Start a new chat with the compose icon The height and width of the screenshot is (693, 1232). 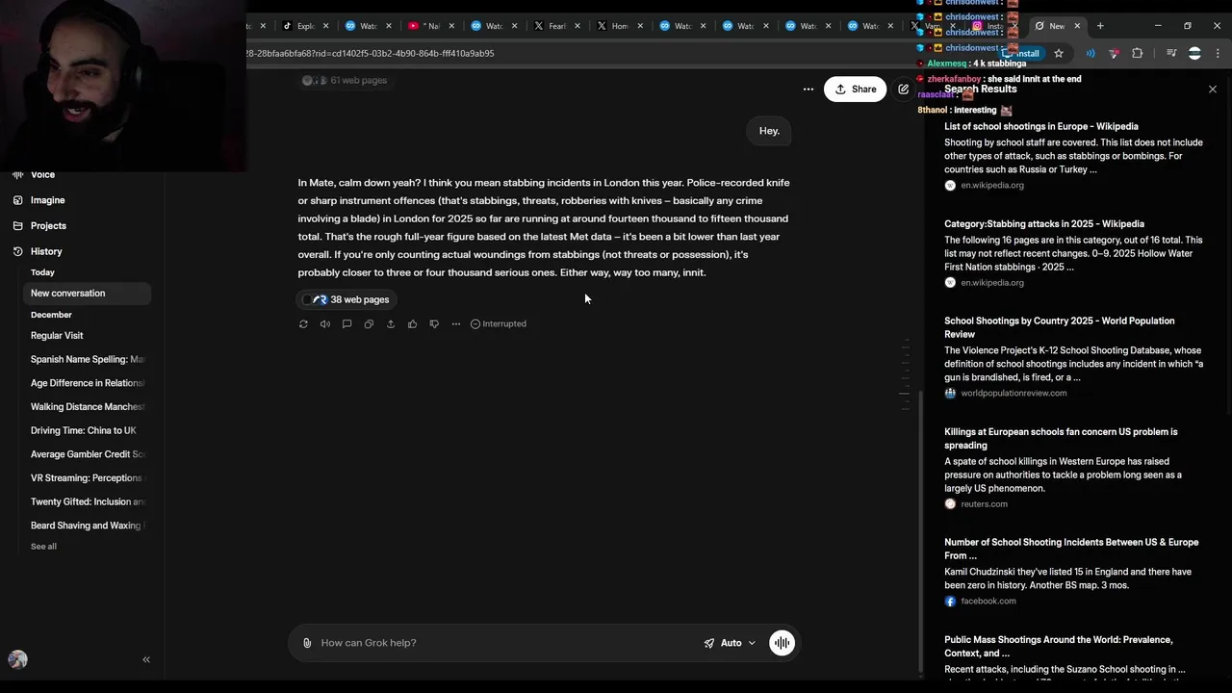click(903, 89)
